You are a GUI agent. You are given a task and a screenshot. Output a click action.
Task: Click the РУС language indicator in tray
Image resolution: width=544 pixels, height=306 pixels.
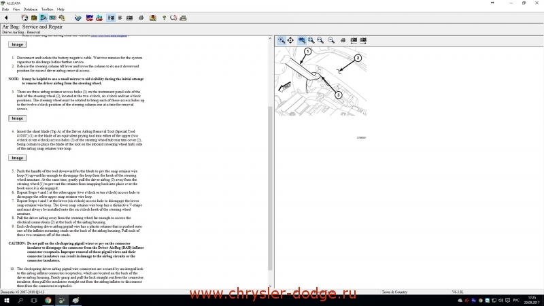[x=516, y=301]
